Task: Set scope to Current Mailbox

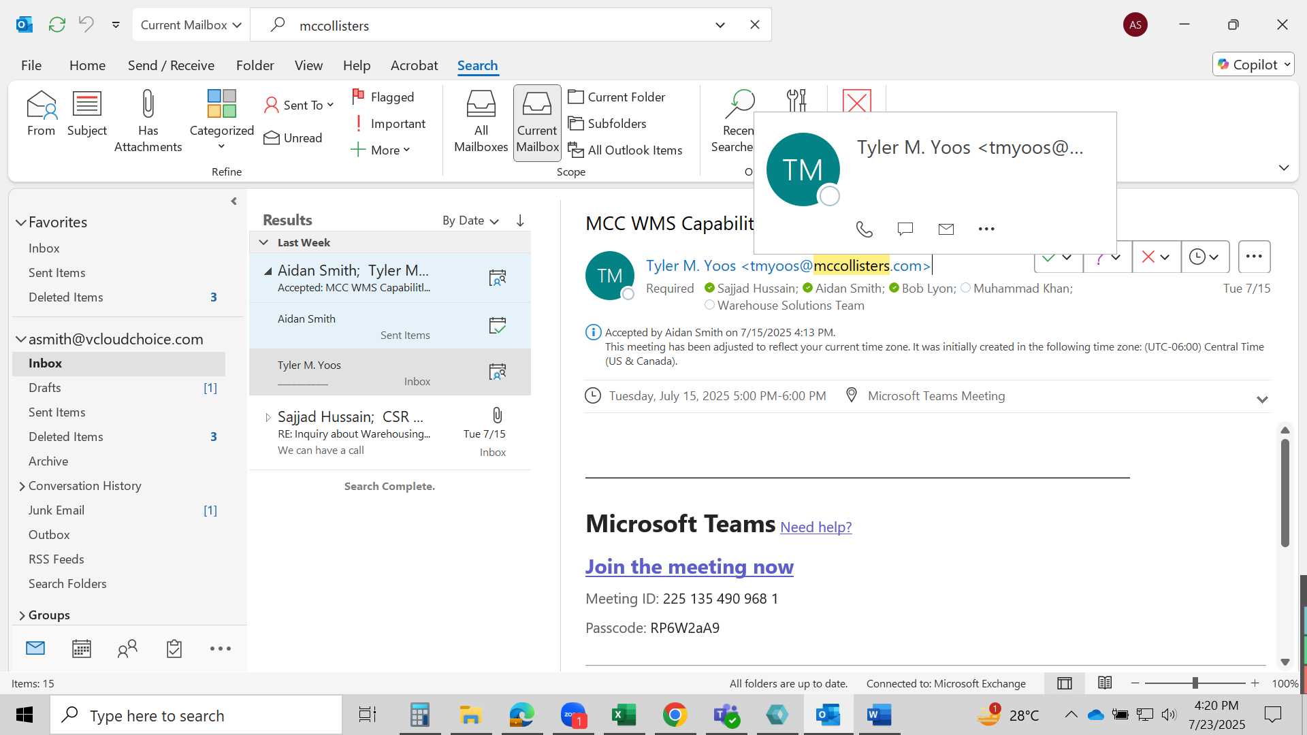Action: [537, 122]
